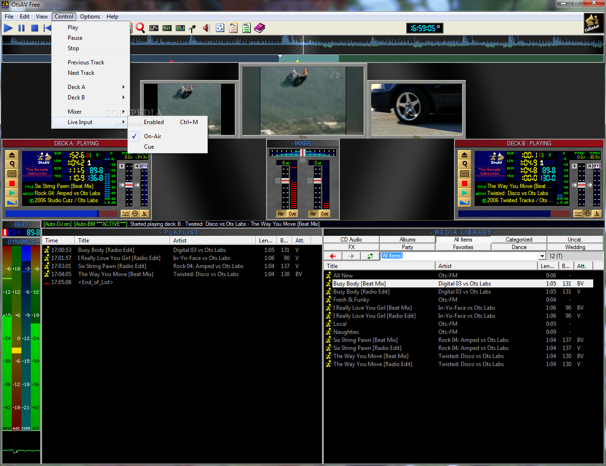This screenshot has height=466, width=606.
Task: Click the Stop square in the main toolbar
Action: [x=35, y=28]
